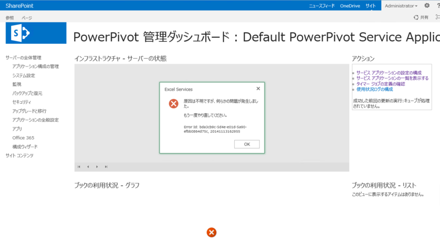Image resolution: width=440 pixels, height=246 pixels.
Task: Open 監視 in the sidebar
Action: point(17,85)
